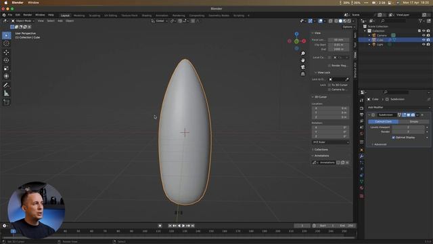Screen dimensions: 433x244
Task: Toggle Lock To 3D Cursor checkbox
Action: 329,85
